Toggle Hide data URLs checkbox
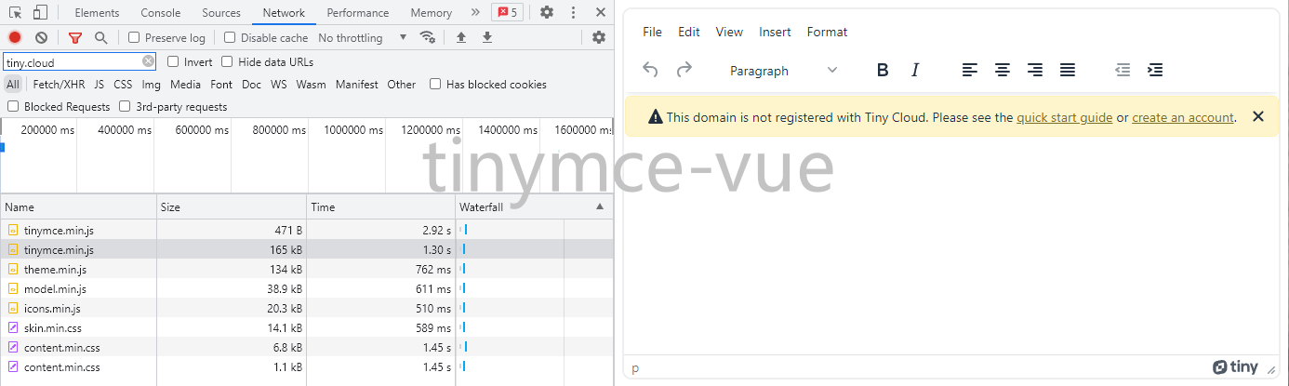This screenshot has width=1289, height=386. pos(227,62)
